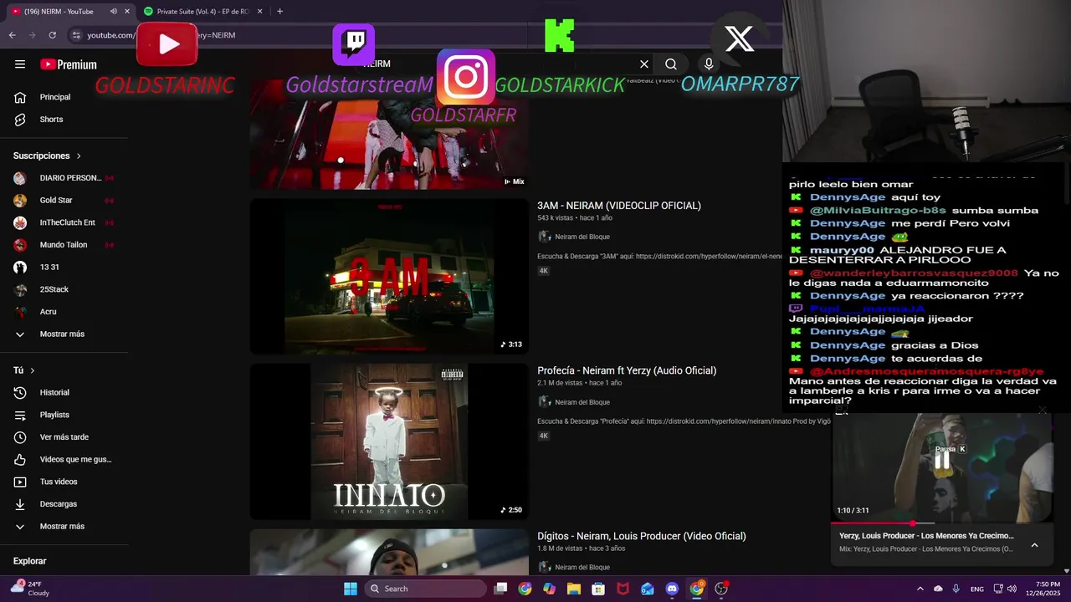
Task: Switch to Private Suite (Vol. 4) tab
Action: click(x=203, y=12)
